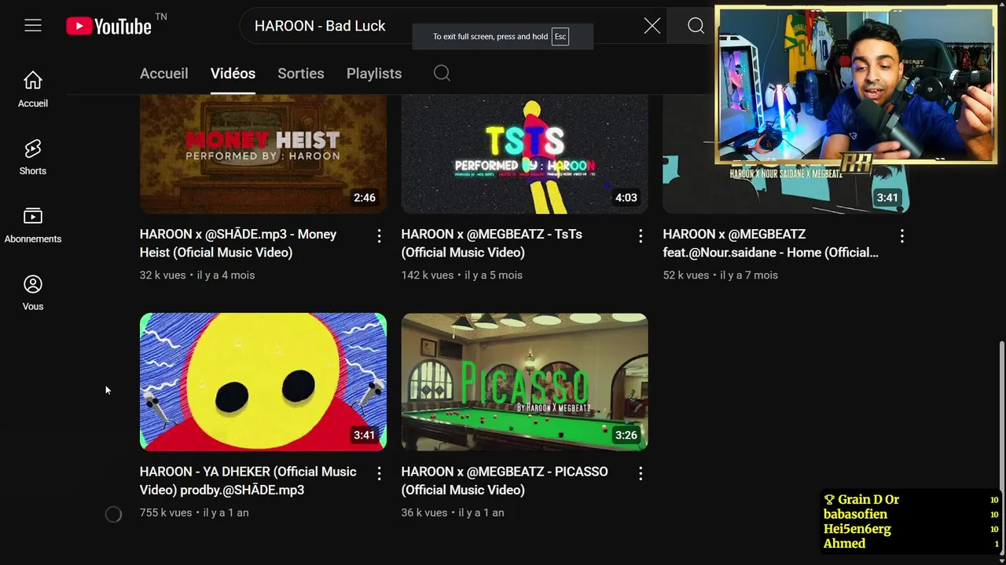Open options menu for PICASSO video
Screen dimensions: 1006x565
(641, 473)
